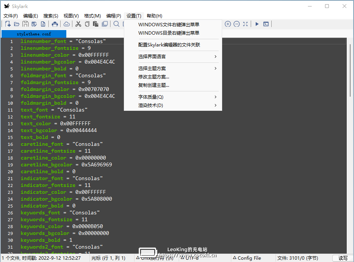Viewport: 354px width, 262px height.
Task: Expand the 选择主题方案 submenu
Action: [173, 69]
